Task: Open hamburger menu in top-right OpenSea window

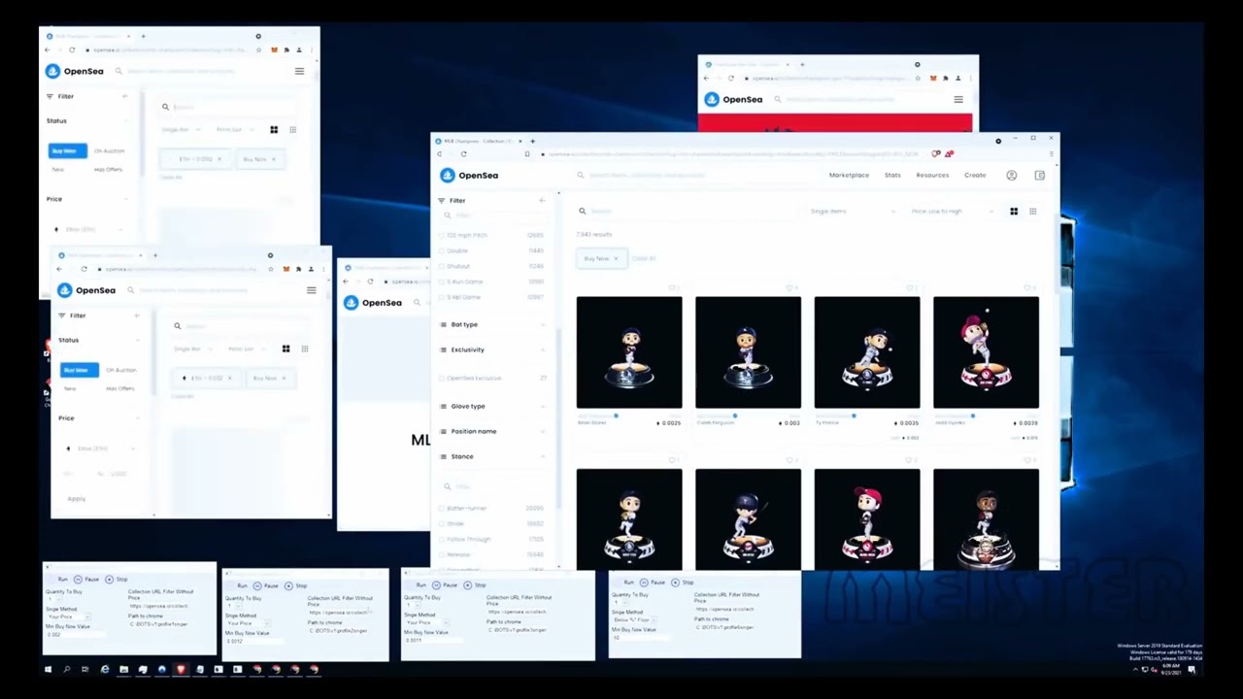Action: (x=958, y=99)
